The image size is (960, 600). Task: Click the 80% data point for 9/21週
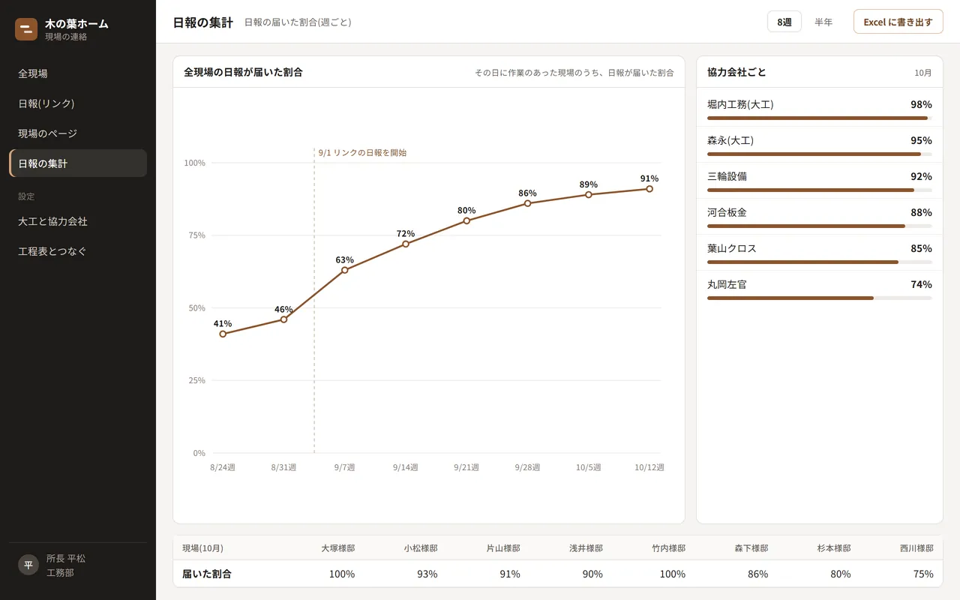pyautogui.click(x=466, y=220)
